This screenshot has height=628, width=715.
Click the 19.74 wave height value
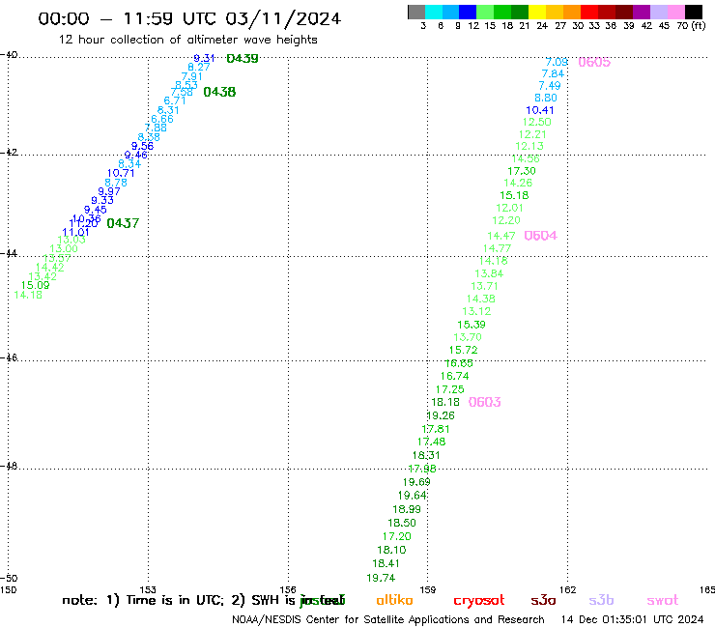coord(381,579)
